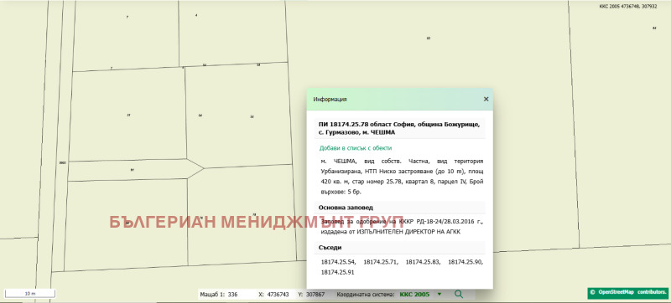Image resolution: width=671 pixels, height=303 pixels.
Task: Select neighbor parcel 18174.25.83 in Съседи list
Action: coord(423,262)
